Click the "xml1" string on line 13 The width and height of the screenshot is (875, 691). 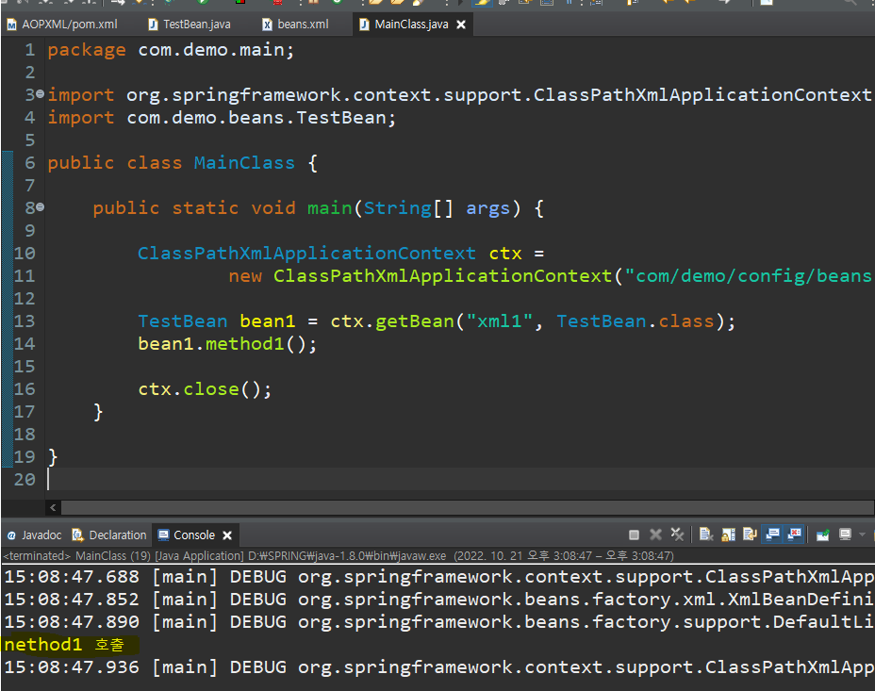pyautogui.click(x=500, y=321)
